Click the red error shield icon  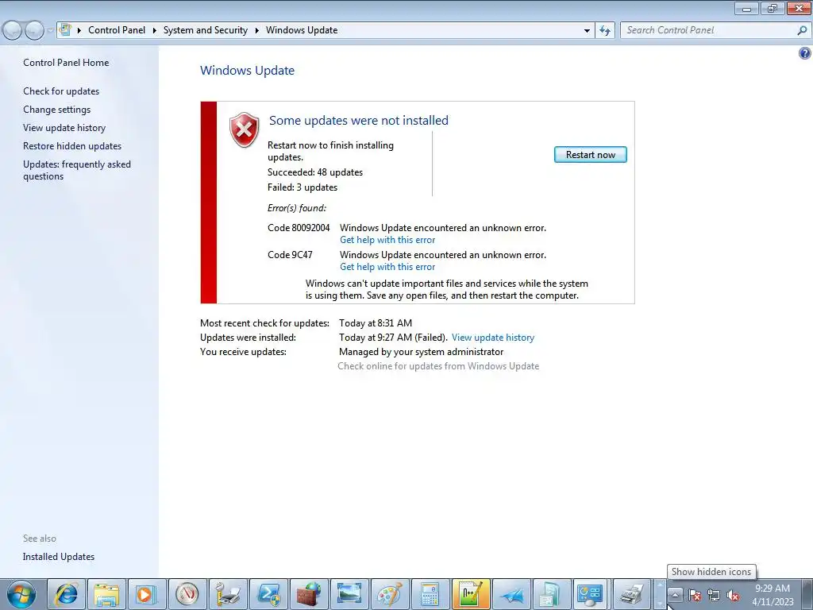(x=245, y=129)
